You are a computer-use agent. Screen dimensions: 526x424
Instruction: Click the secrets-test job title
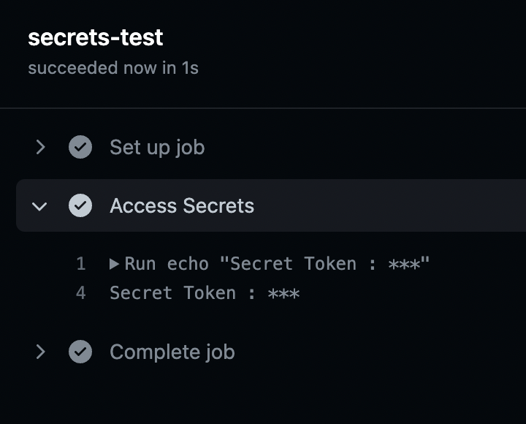click(x=96, y=38)
